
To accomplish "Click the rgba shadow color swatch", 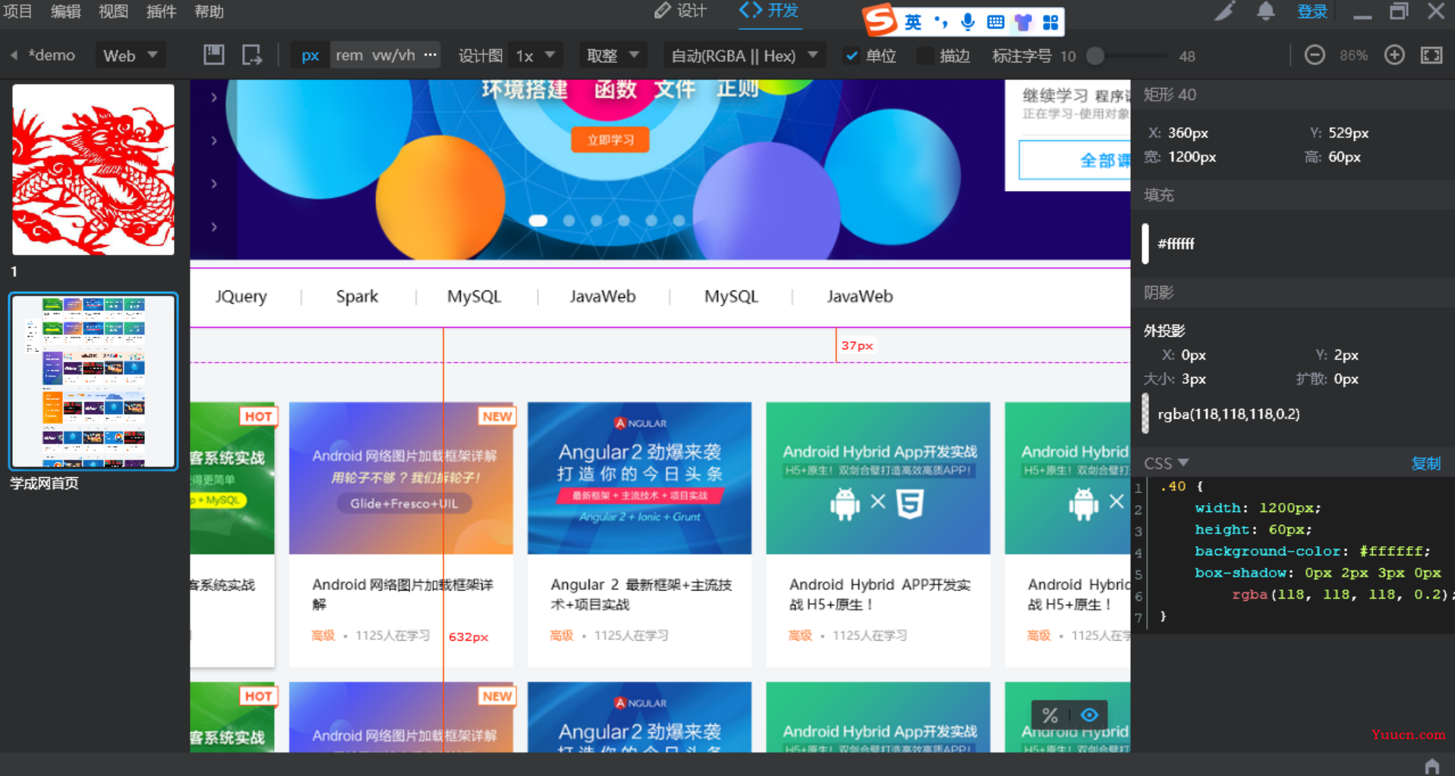I will (x=1145, y=414).
